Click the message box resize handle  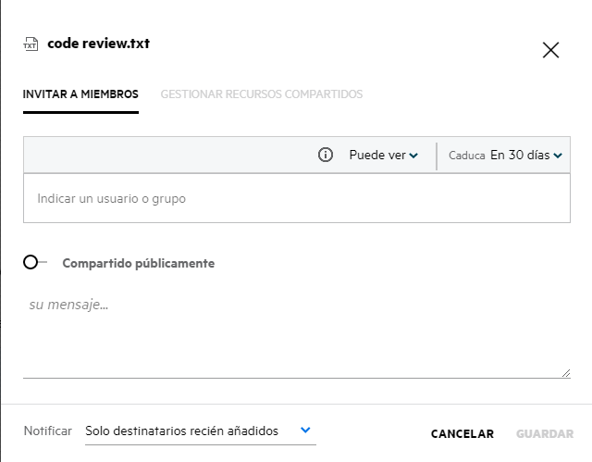pyautogui.click(x=566, y=373)
